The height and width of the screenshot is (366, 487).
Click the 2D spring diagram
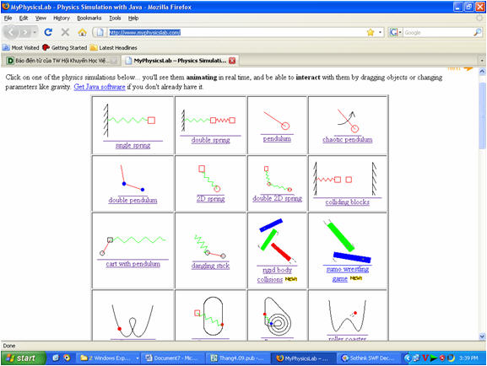click(209, 179)
